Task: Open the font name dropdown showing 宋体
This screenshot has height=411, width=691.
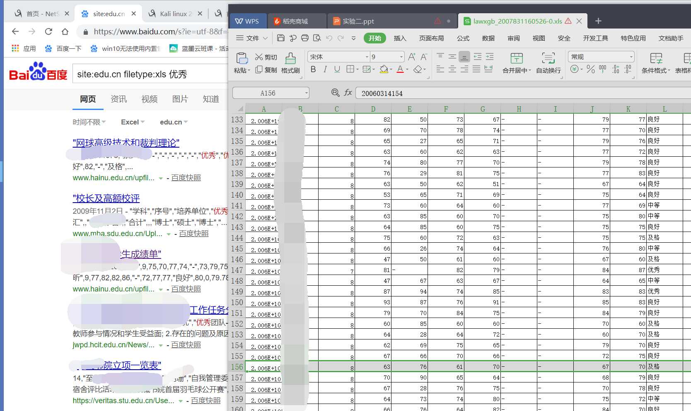Action: [367, 57]
